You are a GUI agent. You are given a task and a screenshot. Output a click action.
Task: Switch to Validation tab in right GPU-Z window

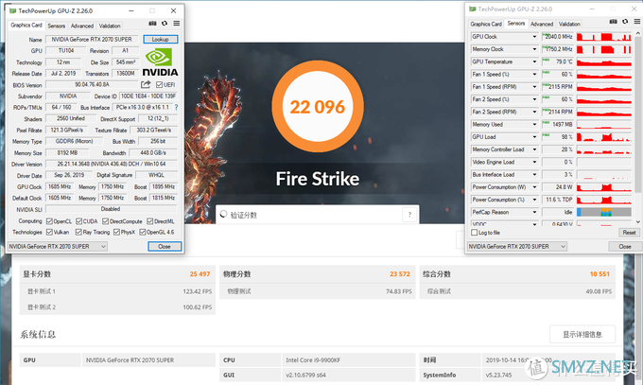pyautogui.click(x=569, y=25)
